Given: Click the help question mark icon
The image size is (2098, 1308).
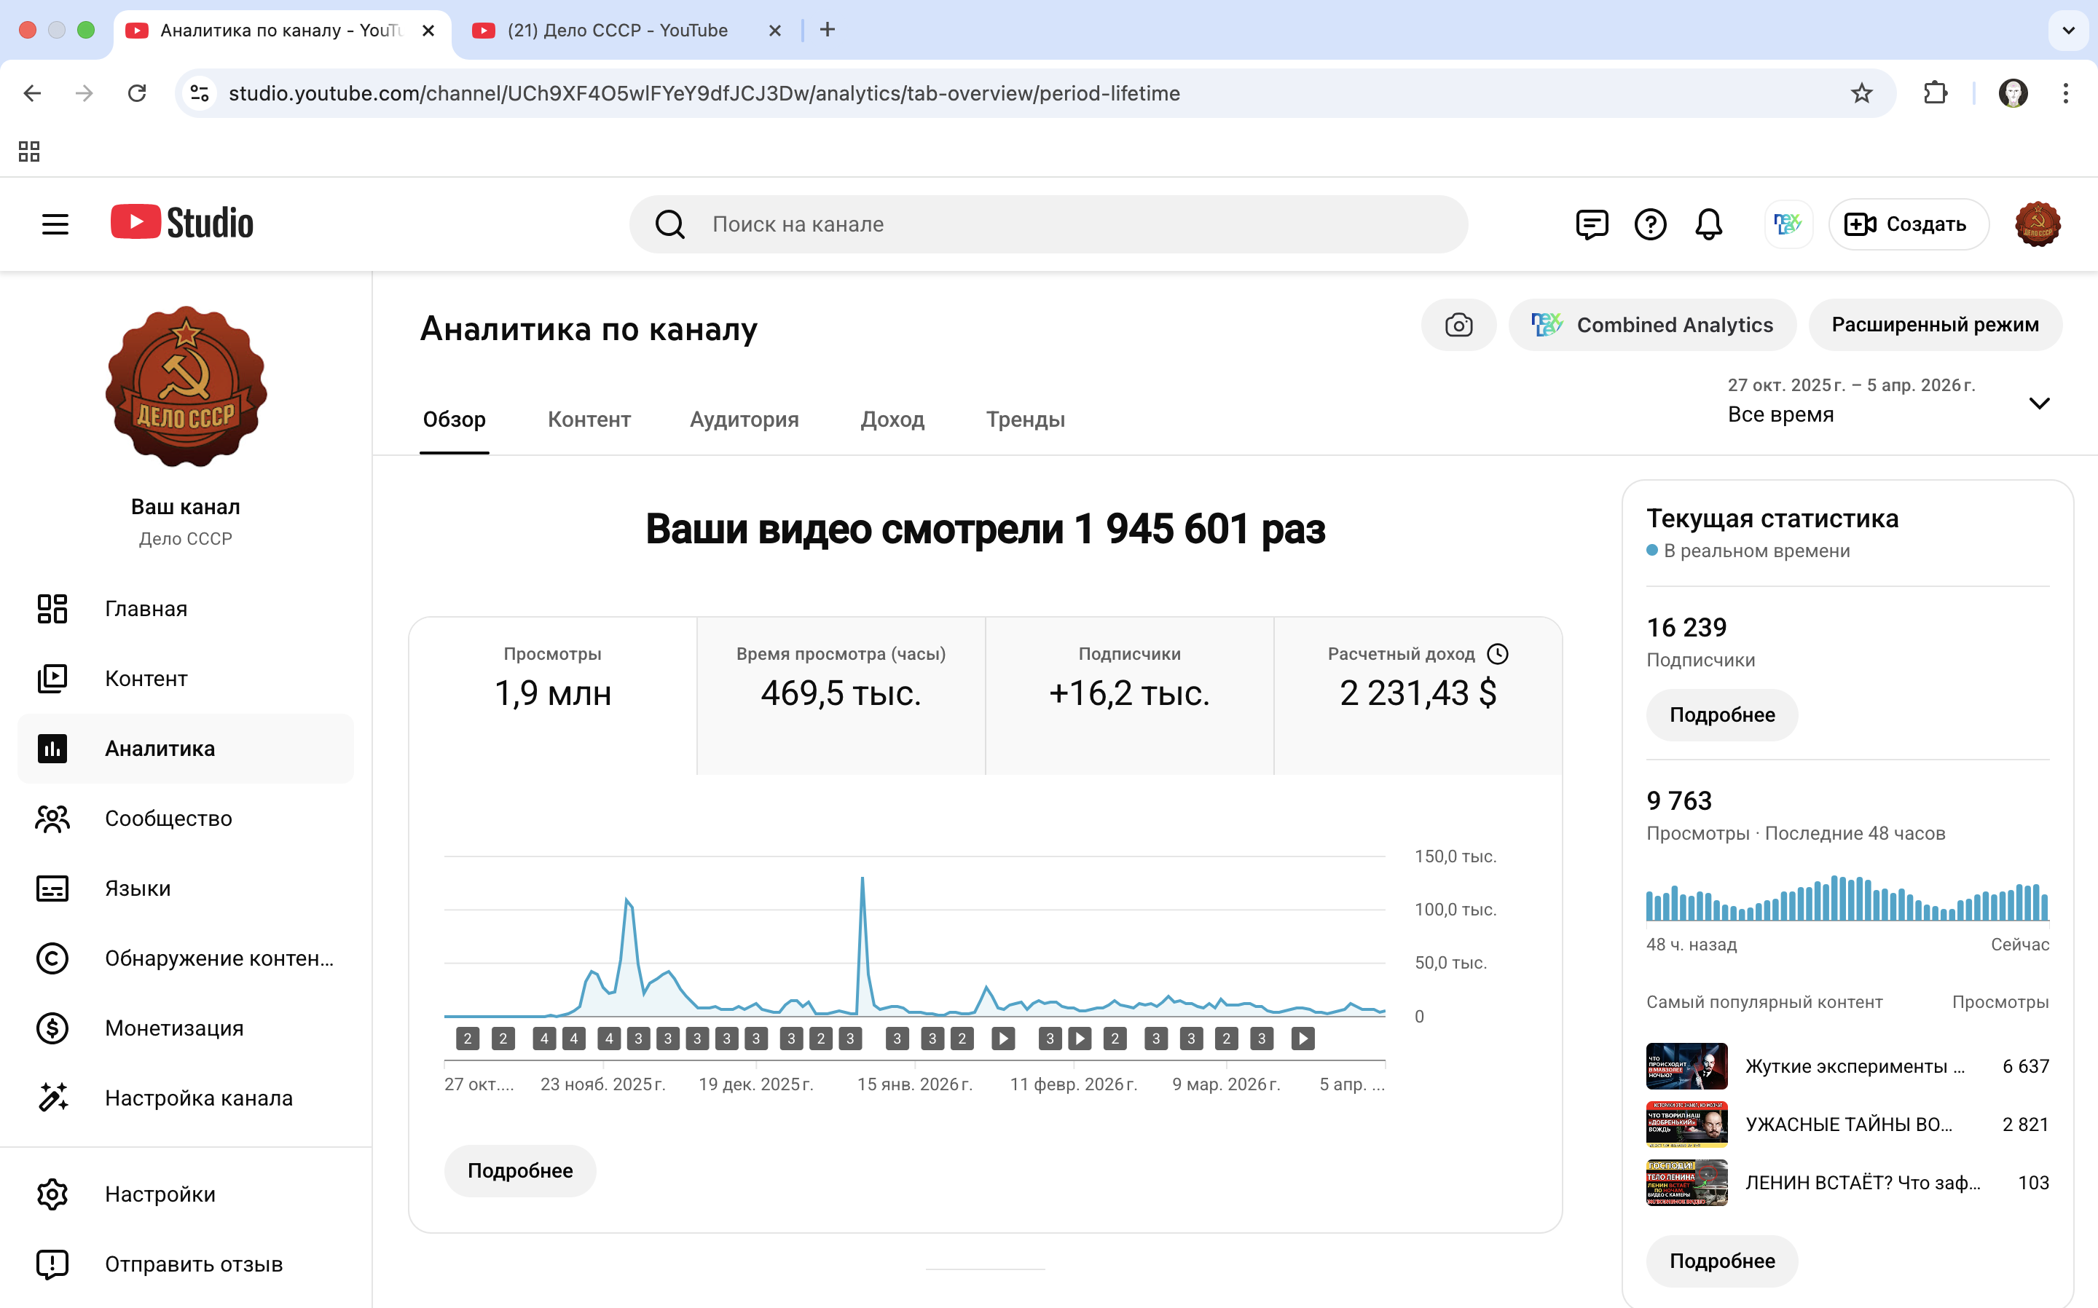Looking at the screenshot, I should (1650, 224).
